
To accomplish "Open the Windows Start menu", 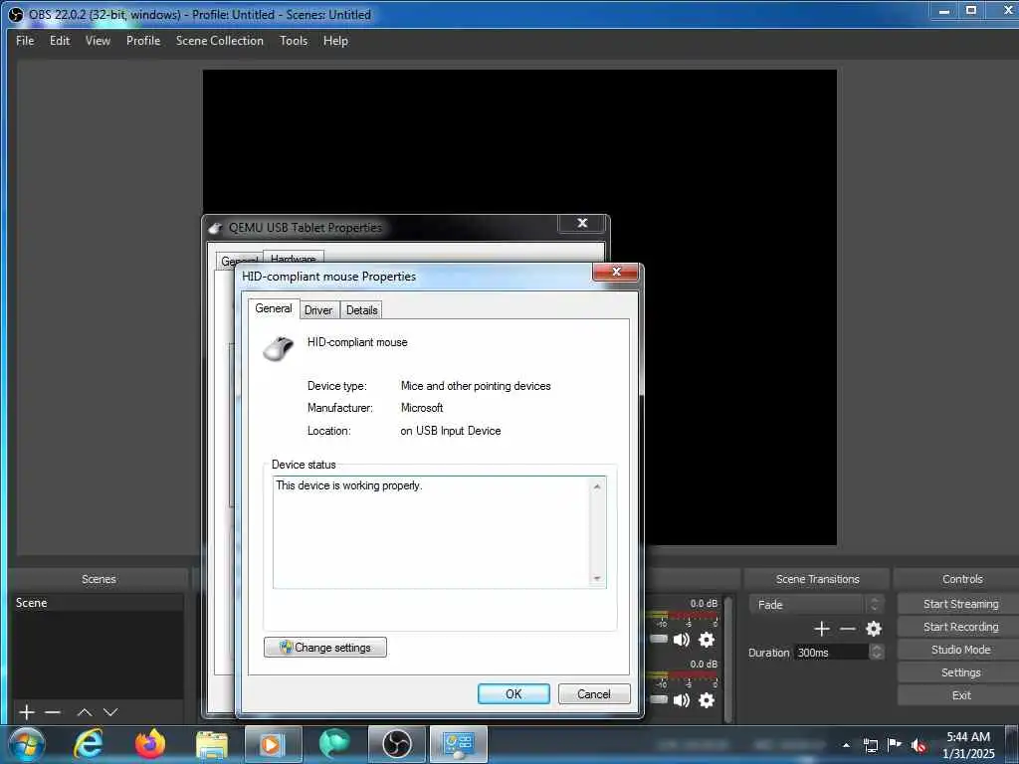I will (x=27, y=744).
